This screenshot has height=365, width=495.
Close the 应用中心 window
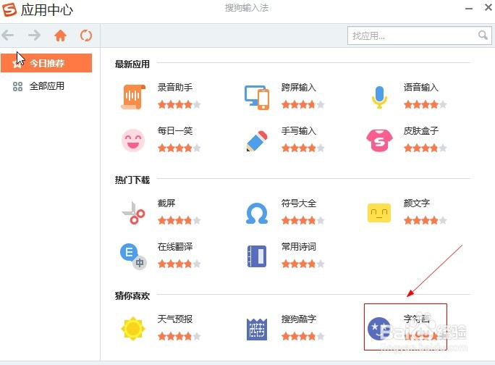(488, 7)
